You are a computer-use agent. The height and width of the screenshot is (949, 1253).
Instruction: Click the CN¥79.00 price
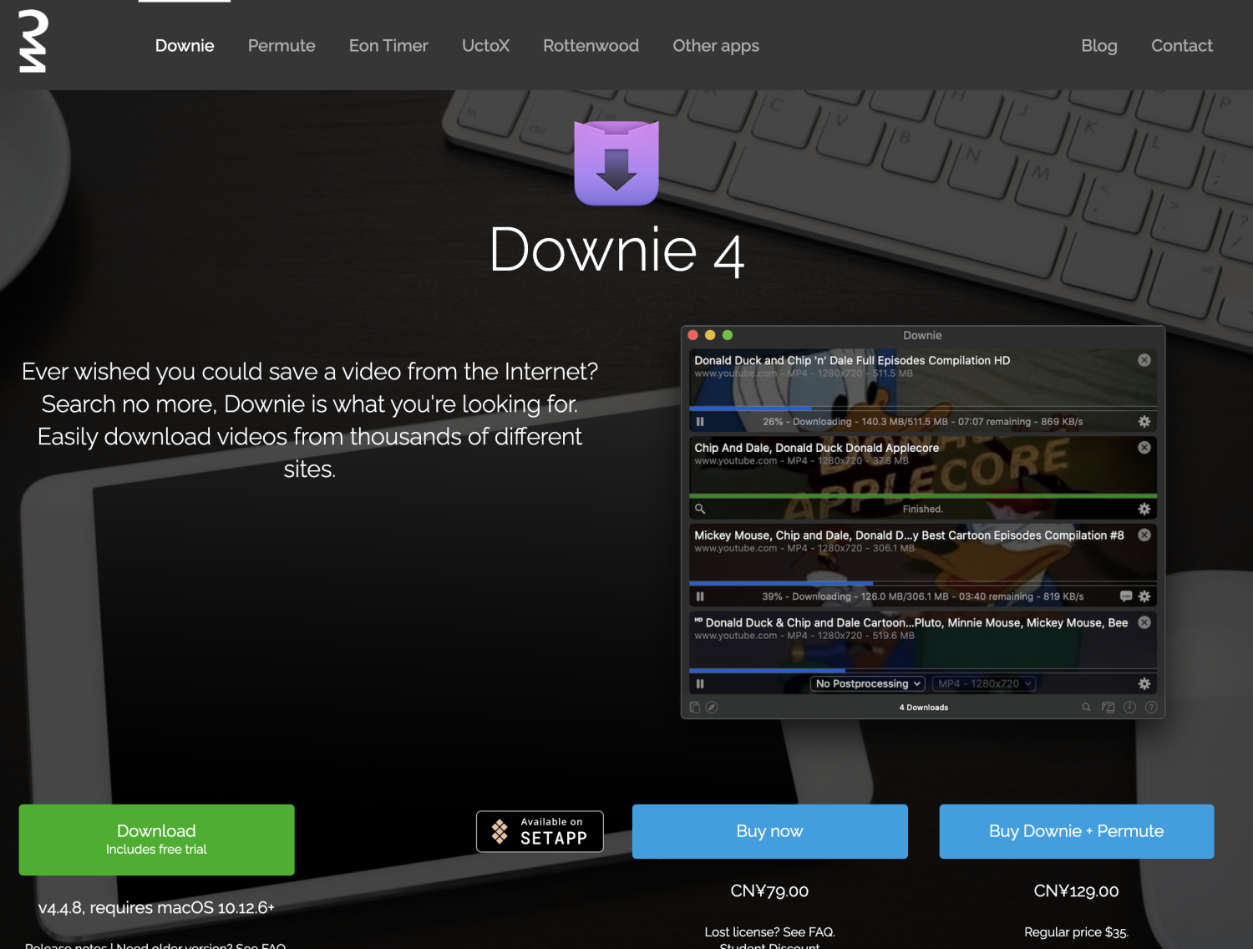769,891
